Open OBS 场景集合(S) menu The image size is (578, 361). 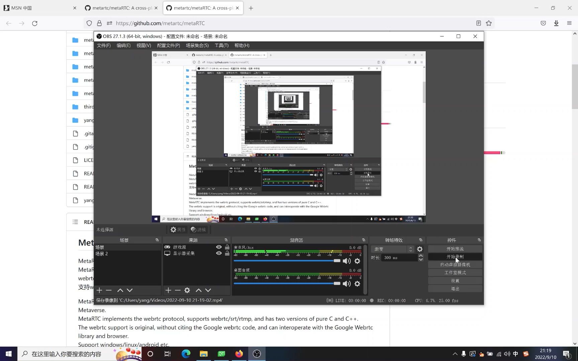tap(197, 45)
